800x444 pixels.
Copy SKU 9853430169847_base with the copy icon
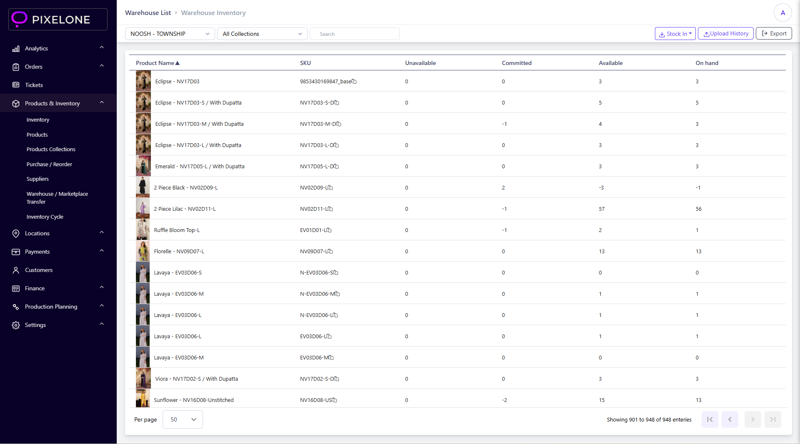tap(354, 82)
